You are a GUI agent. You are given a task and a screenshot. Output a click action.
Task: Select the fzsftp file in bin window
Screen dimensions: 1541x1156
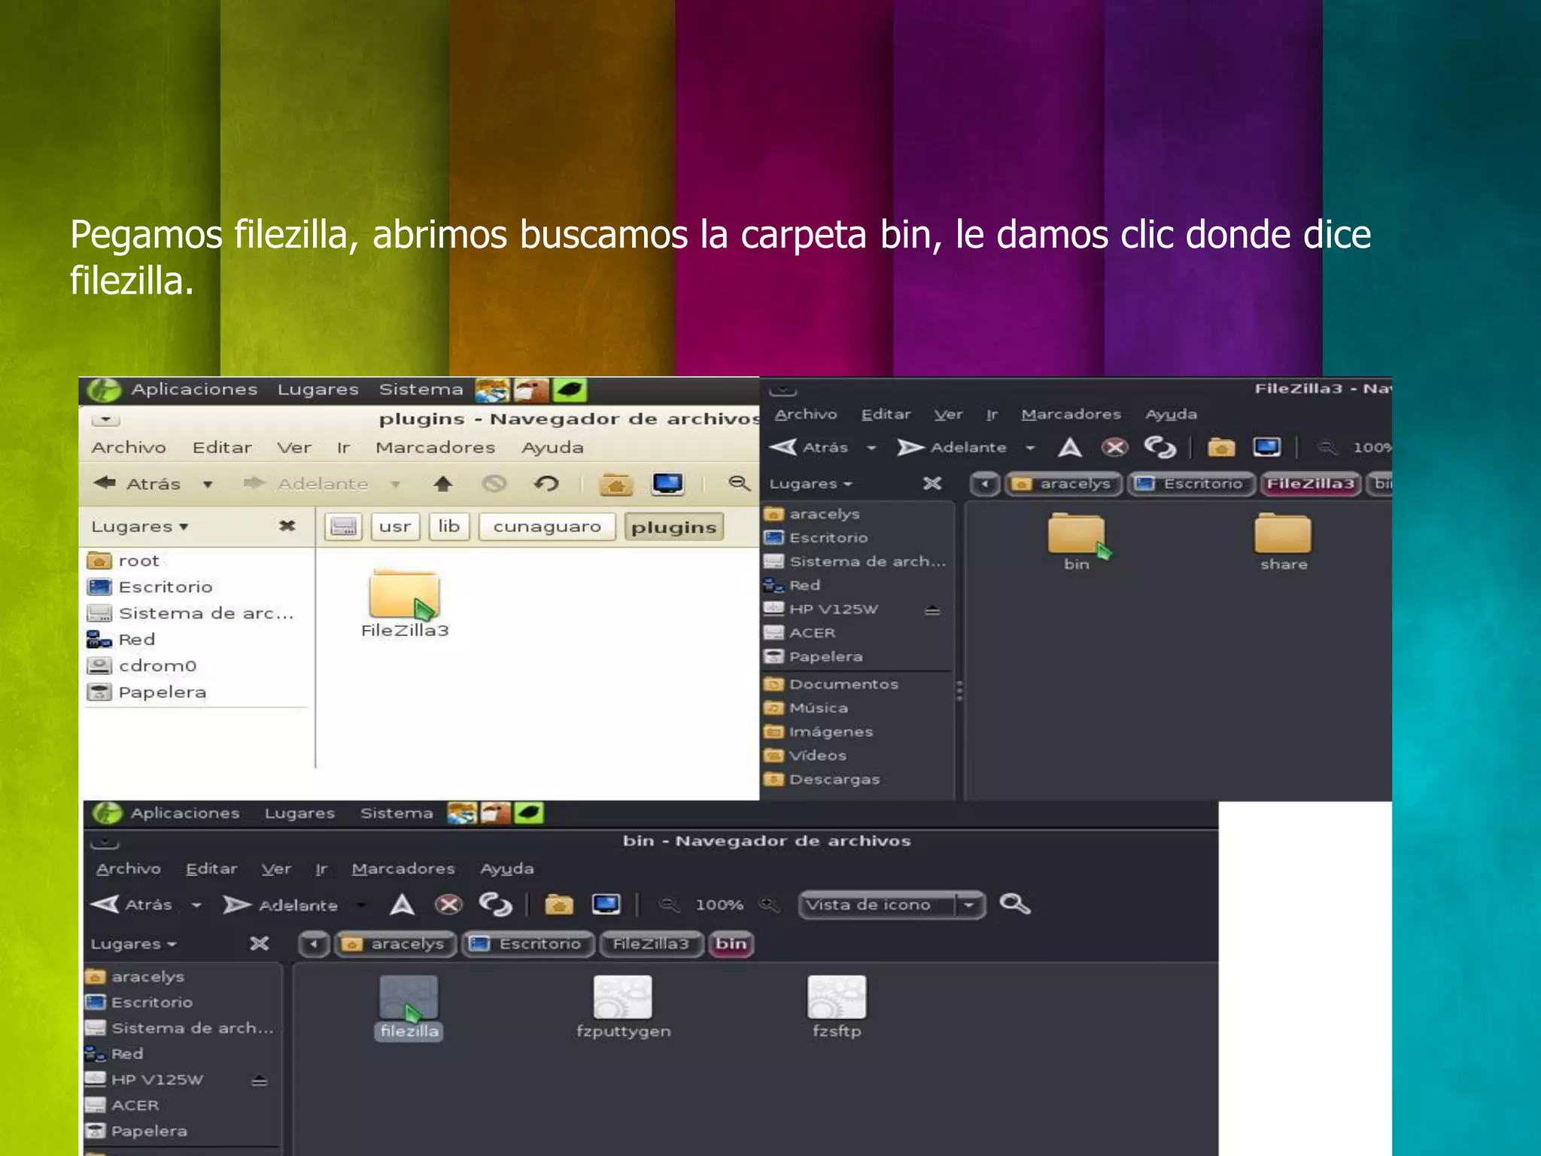(837, 1007)
